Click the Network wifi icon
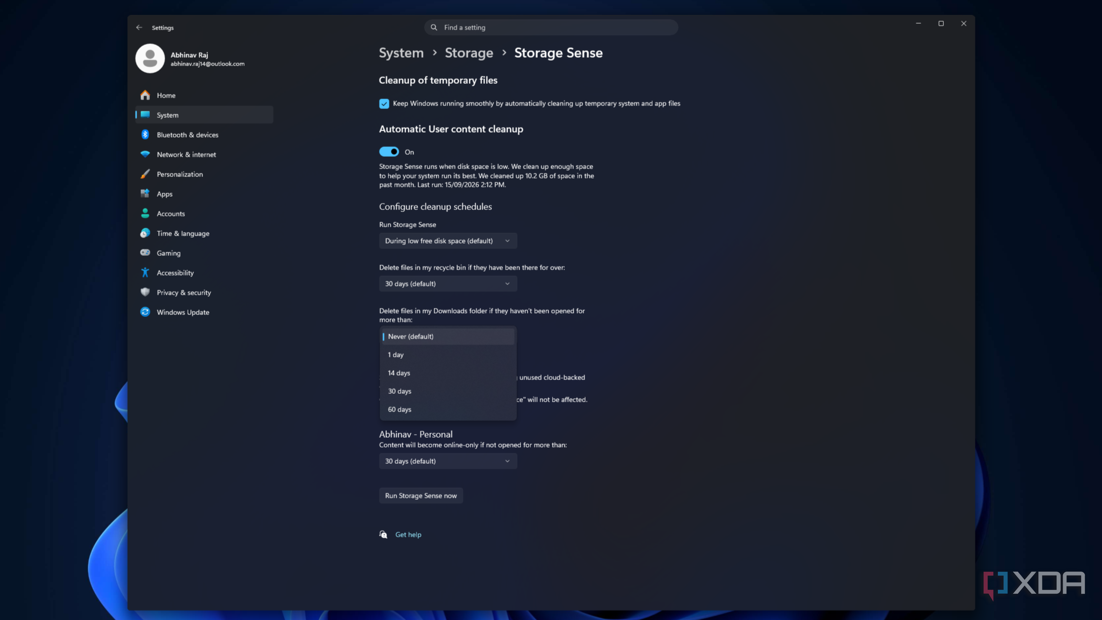 pyautogui.click(x=145, y=154)
